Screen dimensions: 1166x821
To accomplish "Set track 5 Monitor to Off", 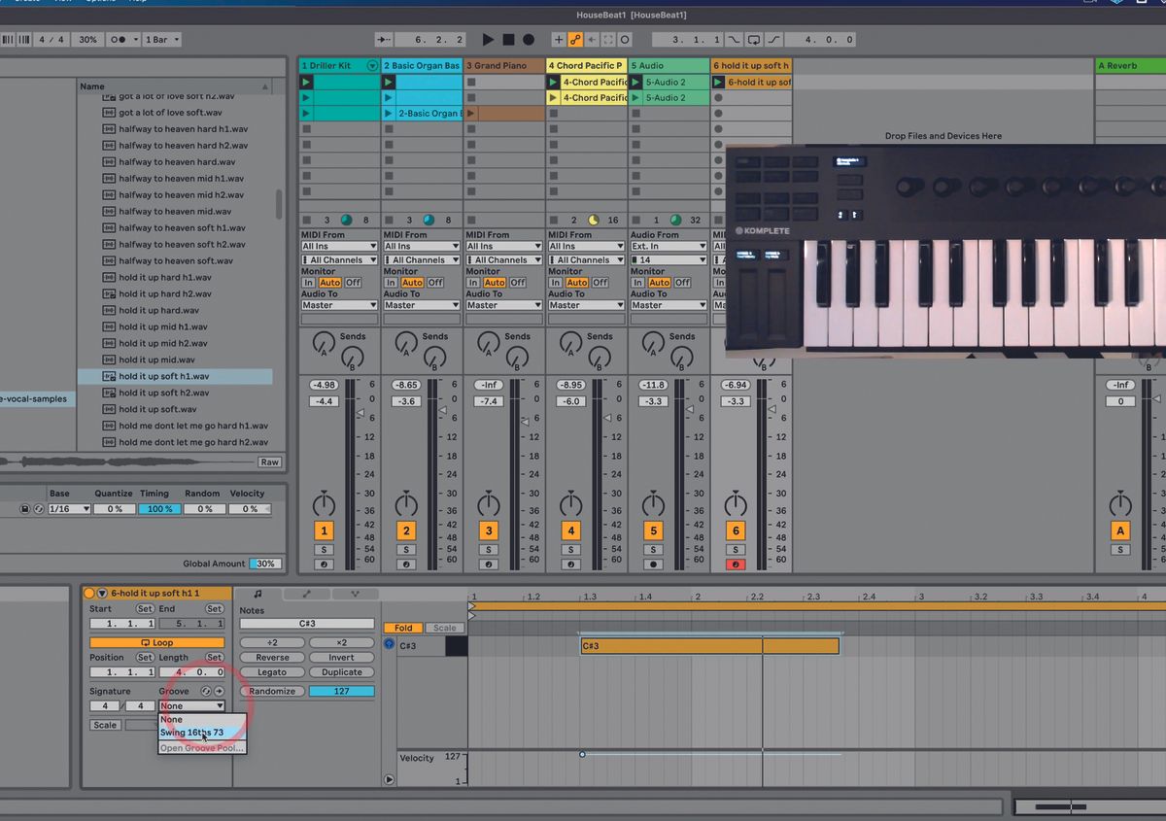I will (683, 283).
